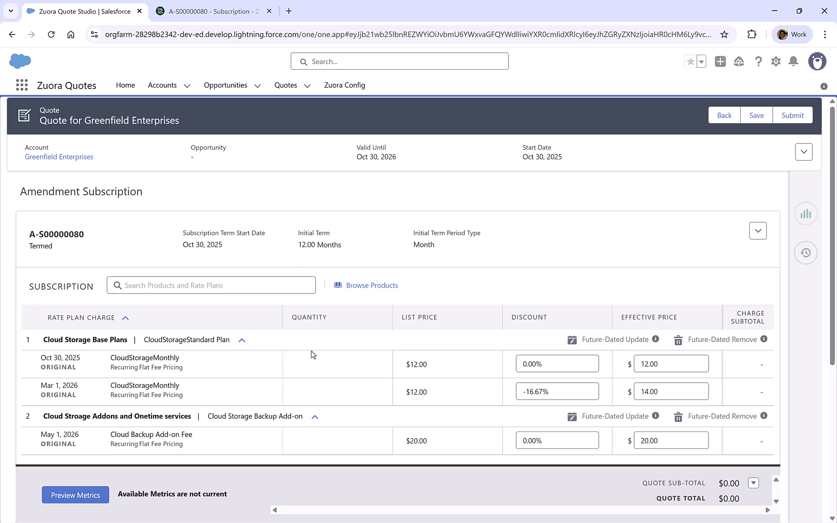Open the App Launcher waffle icon
The image size is (837, 523).
point(21,85)
